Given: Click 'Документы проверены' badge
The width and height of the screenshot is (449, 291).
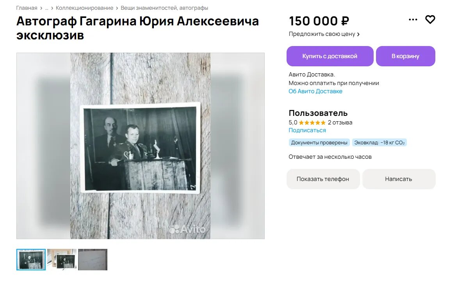Looking at the screenshot, I should [319, 142].
